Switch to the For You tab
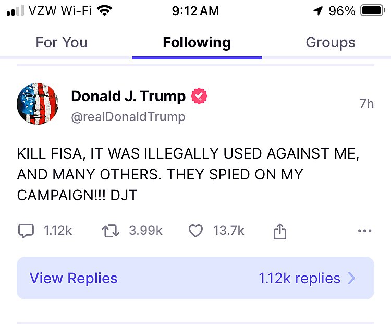 62,43
